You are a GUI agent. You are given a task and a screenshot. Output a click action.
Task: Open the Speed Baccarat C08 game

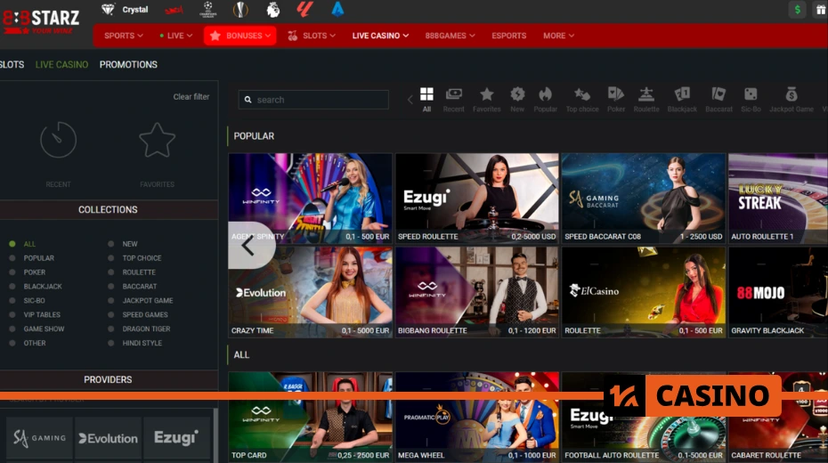[643, 198]
